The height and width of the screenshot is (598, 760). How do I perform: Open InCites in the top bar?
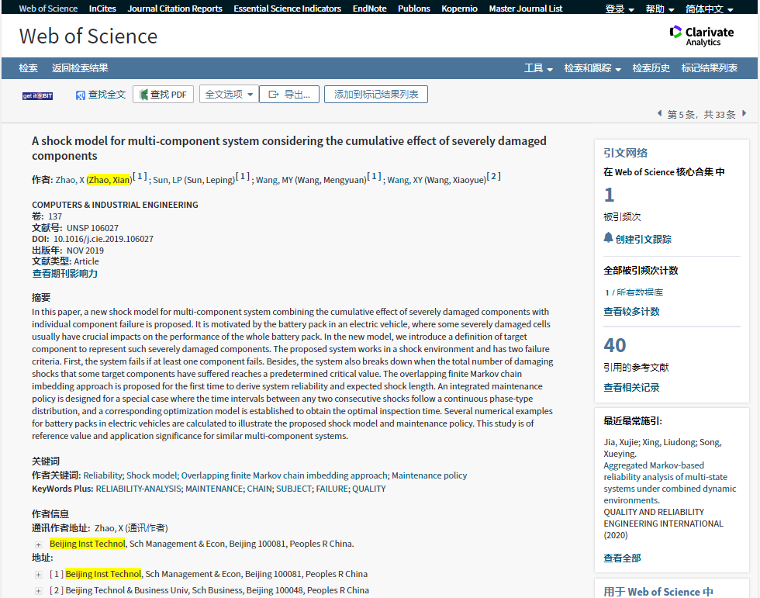coord(102,9)
